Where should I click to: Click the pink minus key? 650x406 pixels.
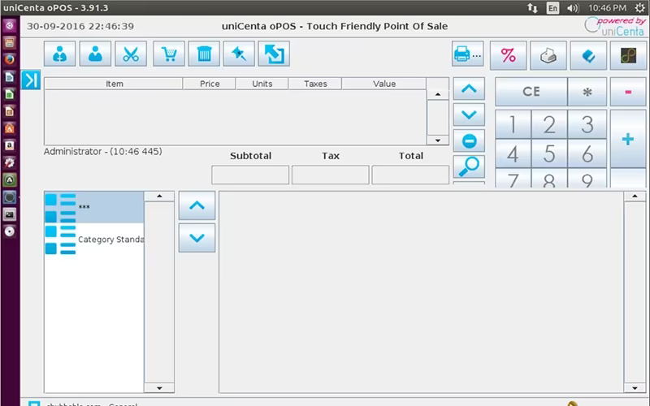coord(628,92)
